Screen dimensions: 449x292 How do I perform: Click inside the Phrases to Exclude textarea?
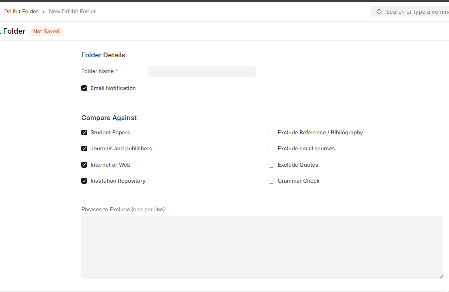coord(262,247)
